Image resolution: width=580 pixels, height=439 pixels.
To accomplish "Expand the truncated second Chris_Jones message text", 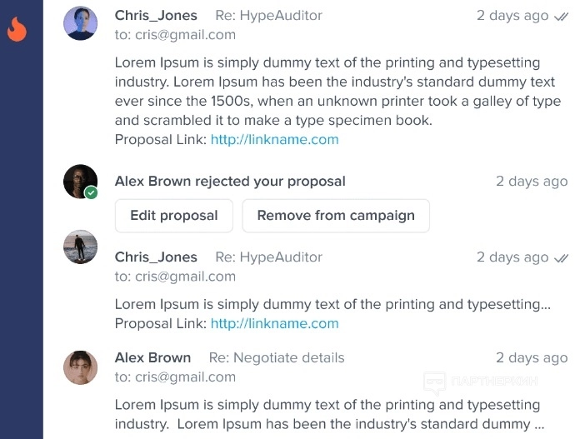I will [332, 304].
